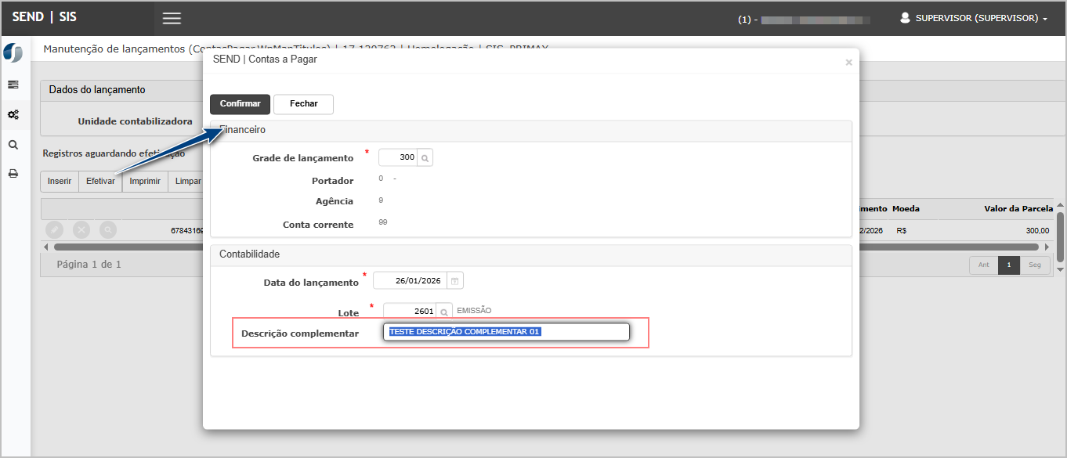
Task: Click the Grade de lançamento input field
Action: (x=398, y=158)
